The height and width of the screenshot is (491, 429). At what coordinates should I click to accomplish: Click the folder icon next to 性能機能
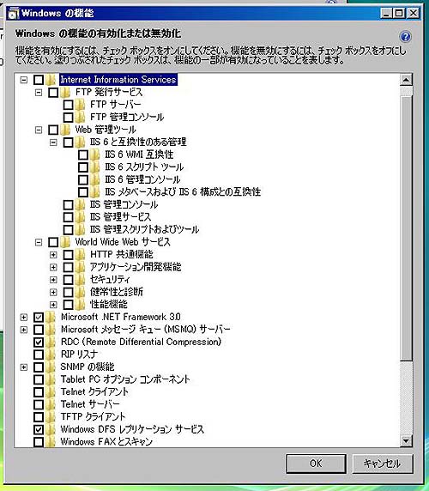[80, 304]
